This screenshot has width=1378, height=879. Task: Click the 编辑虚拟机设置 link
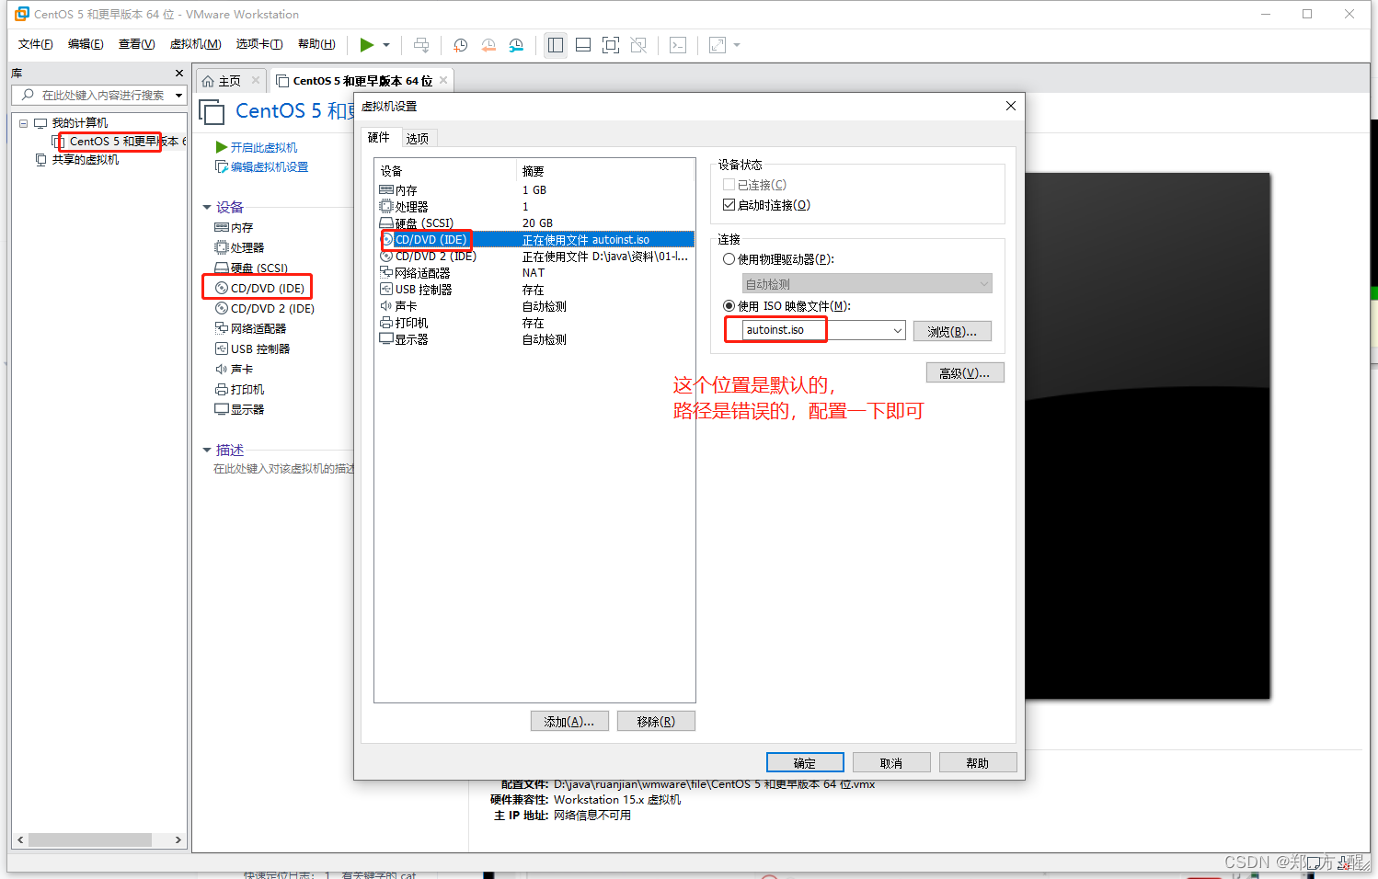point(269,166)
